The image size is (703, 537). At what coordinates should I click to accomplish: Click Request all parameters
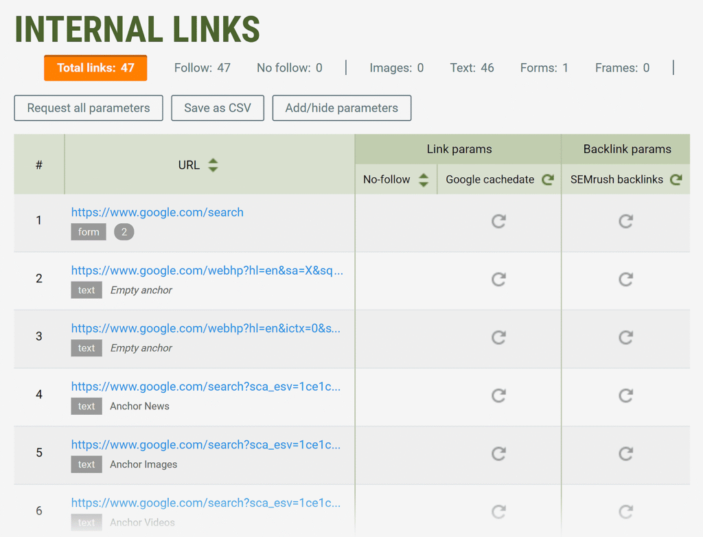tap(88, 108)
